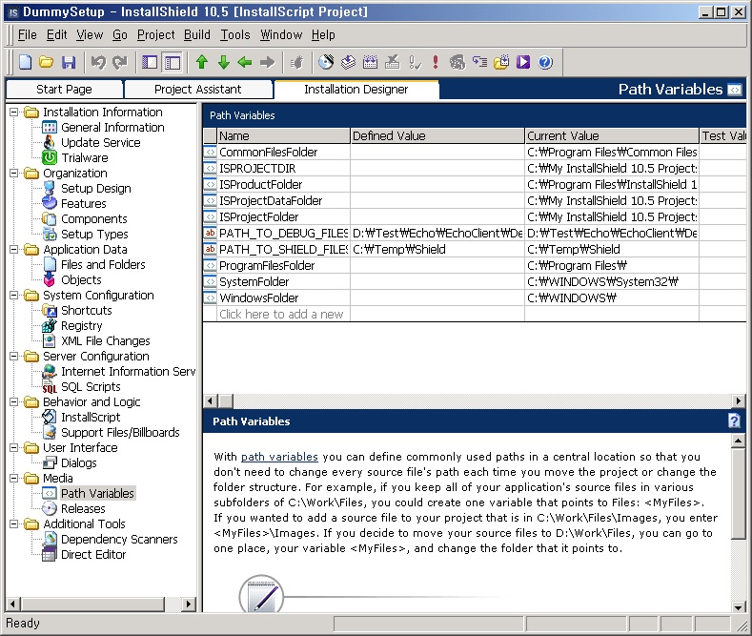The height and width of the screenshot is (636, 752).
Task: Click the indent list toolbar icon
Action: pyautogui.click(x=479, y=62)
